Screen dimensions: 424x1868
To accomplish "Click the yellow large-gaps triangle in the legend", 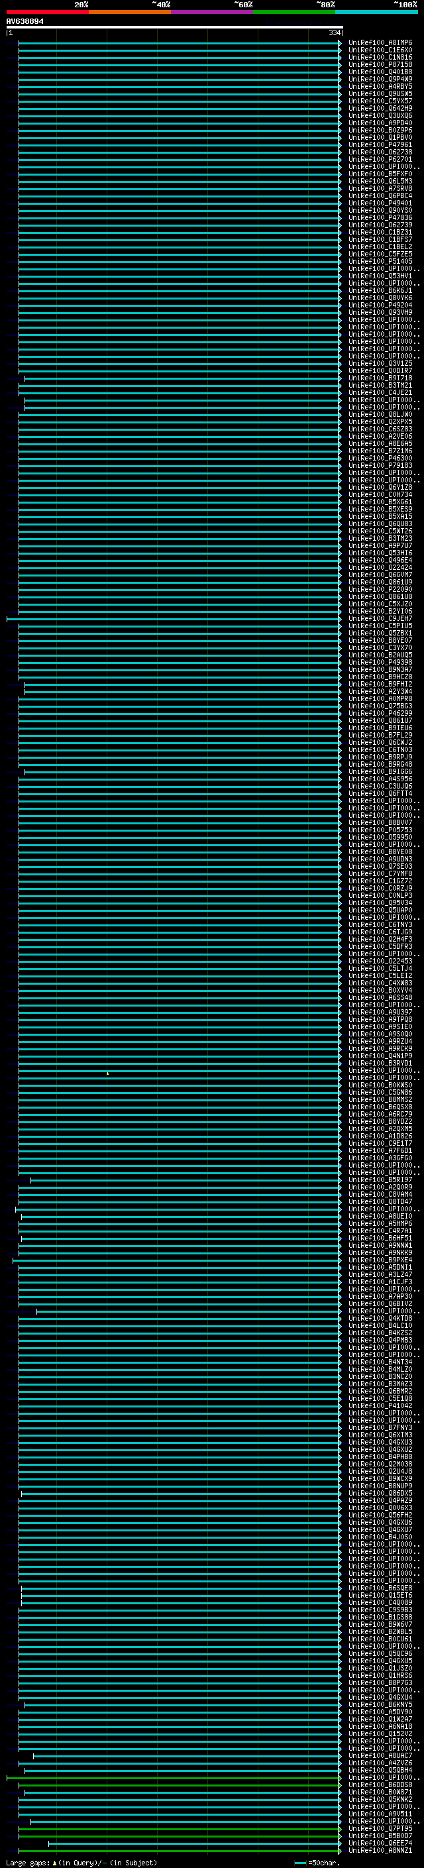I will [54, 1863].
